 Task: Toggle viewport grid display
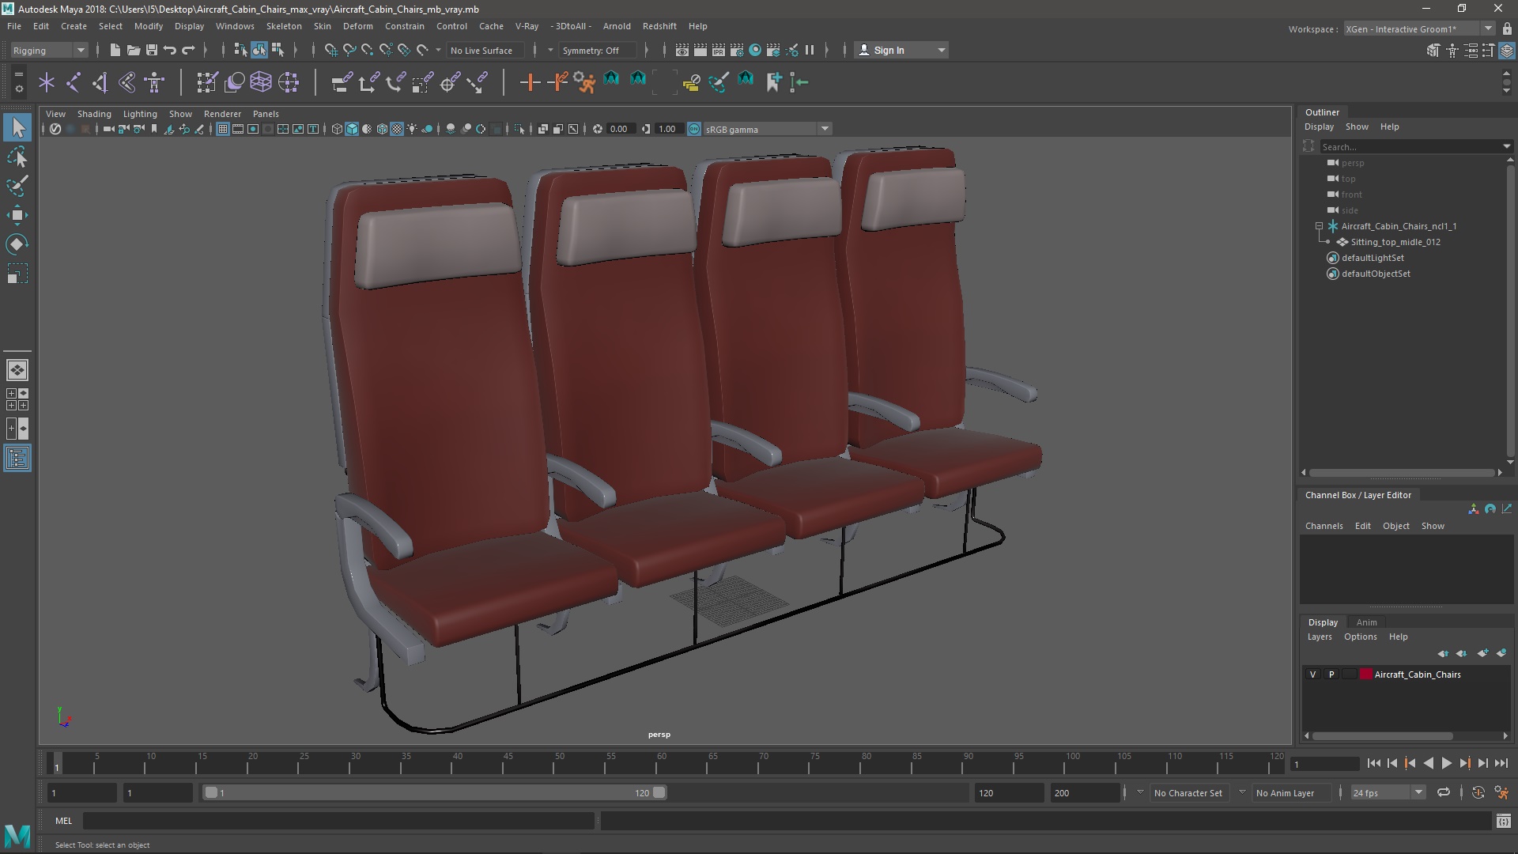tap(223, 129)
